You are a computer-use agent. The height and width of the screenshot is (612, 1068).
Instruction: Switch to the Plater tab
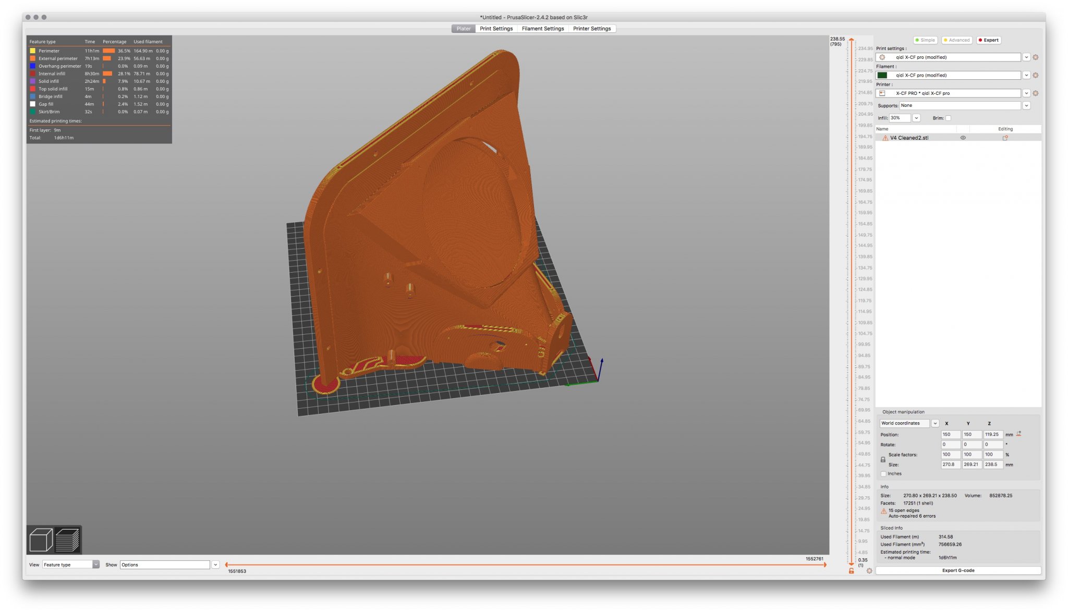point(463,29)
